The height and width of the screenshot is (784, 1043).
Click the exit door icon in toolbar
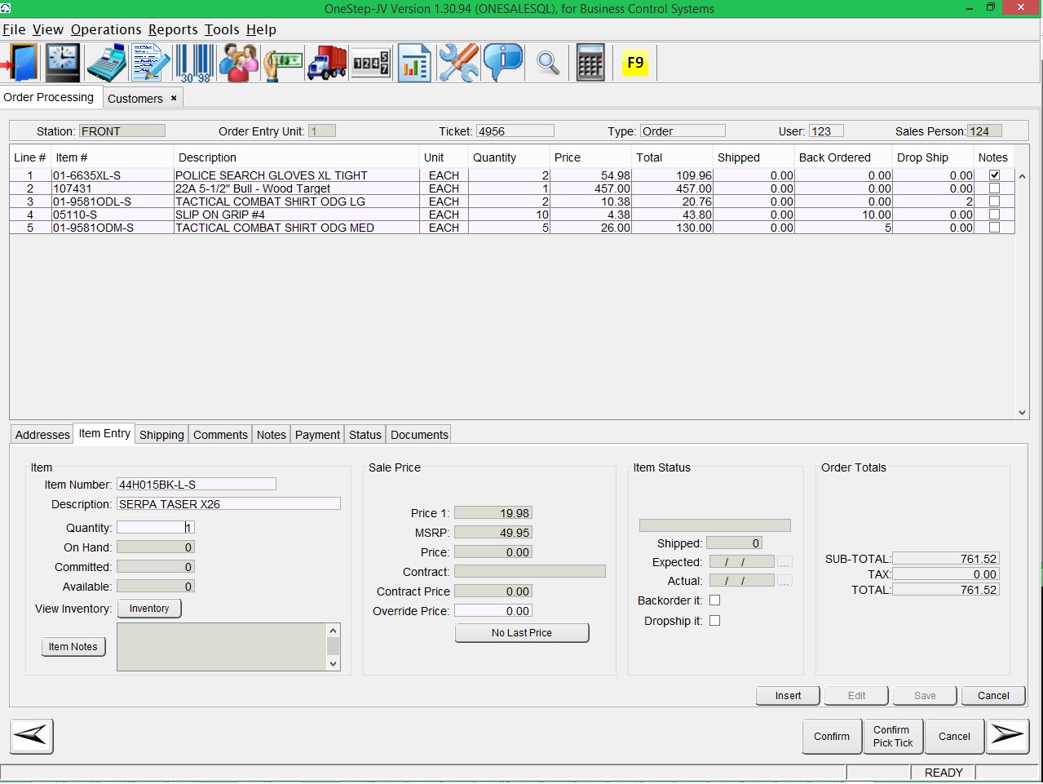(21, 63)
